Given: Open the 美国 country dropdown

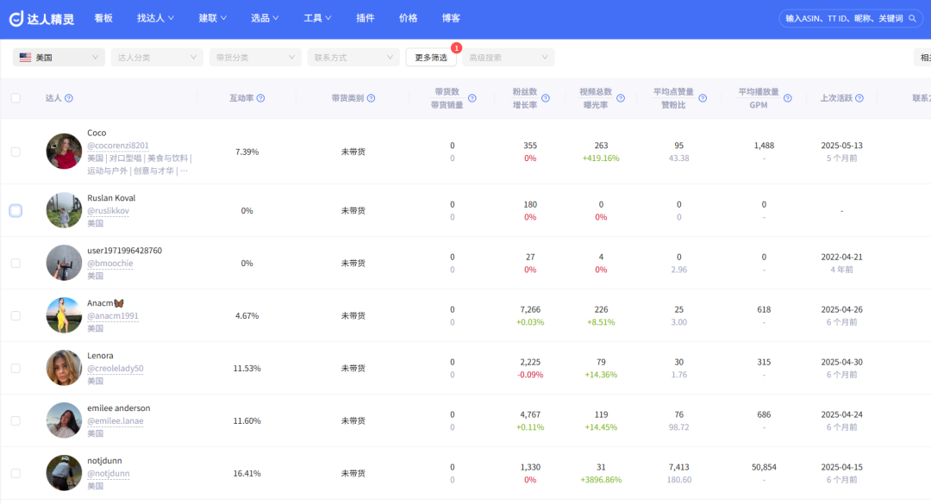Looking at the screenshot, I should (x=59, y=57).
